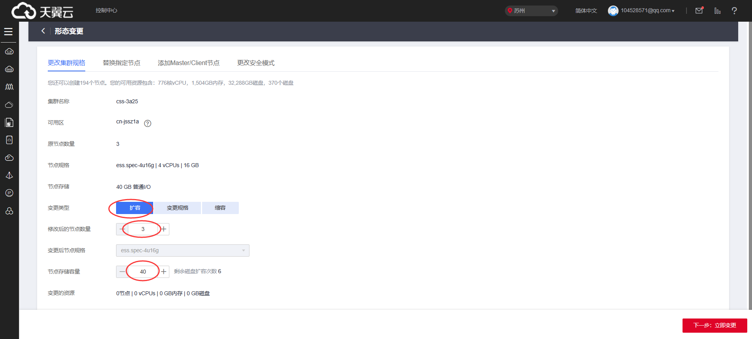
Task: Switch to the 更改集群规格 tab
Action: point(66,63)
